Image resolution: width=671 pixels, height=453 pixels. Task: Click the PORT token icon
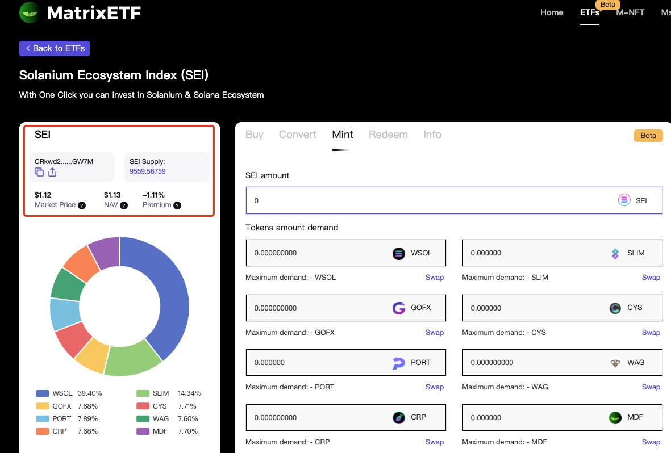(398, 363)
